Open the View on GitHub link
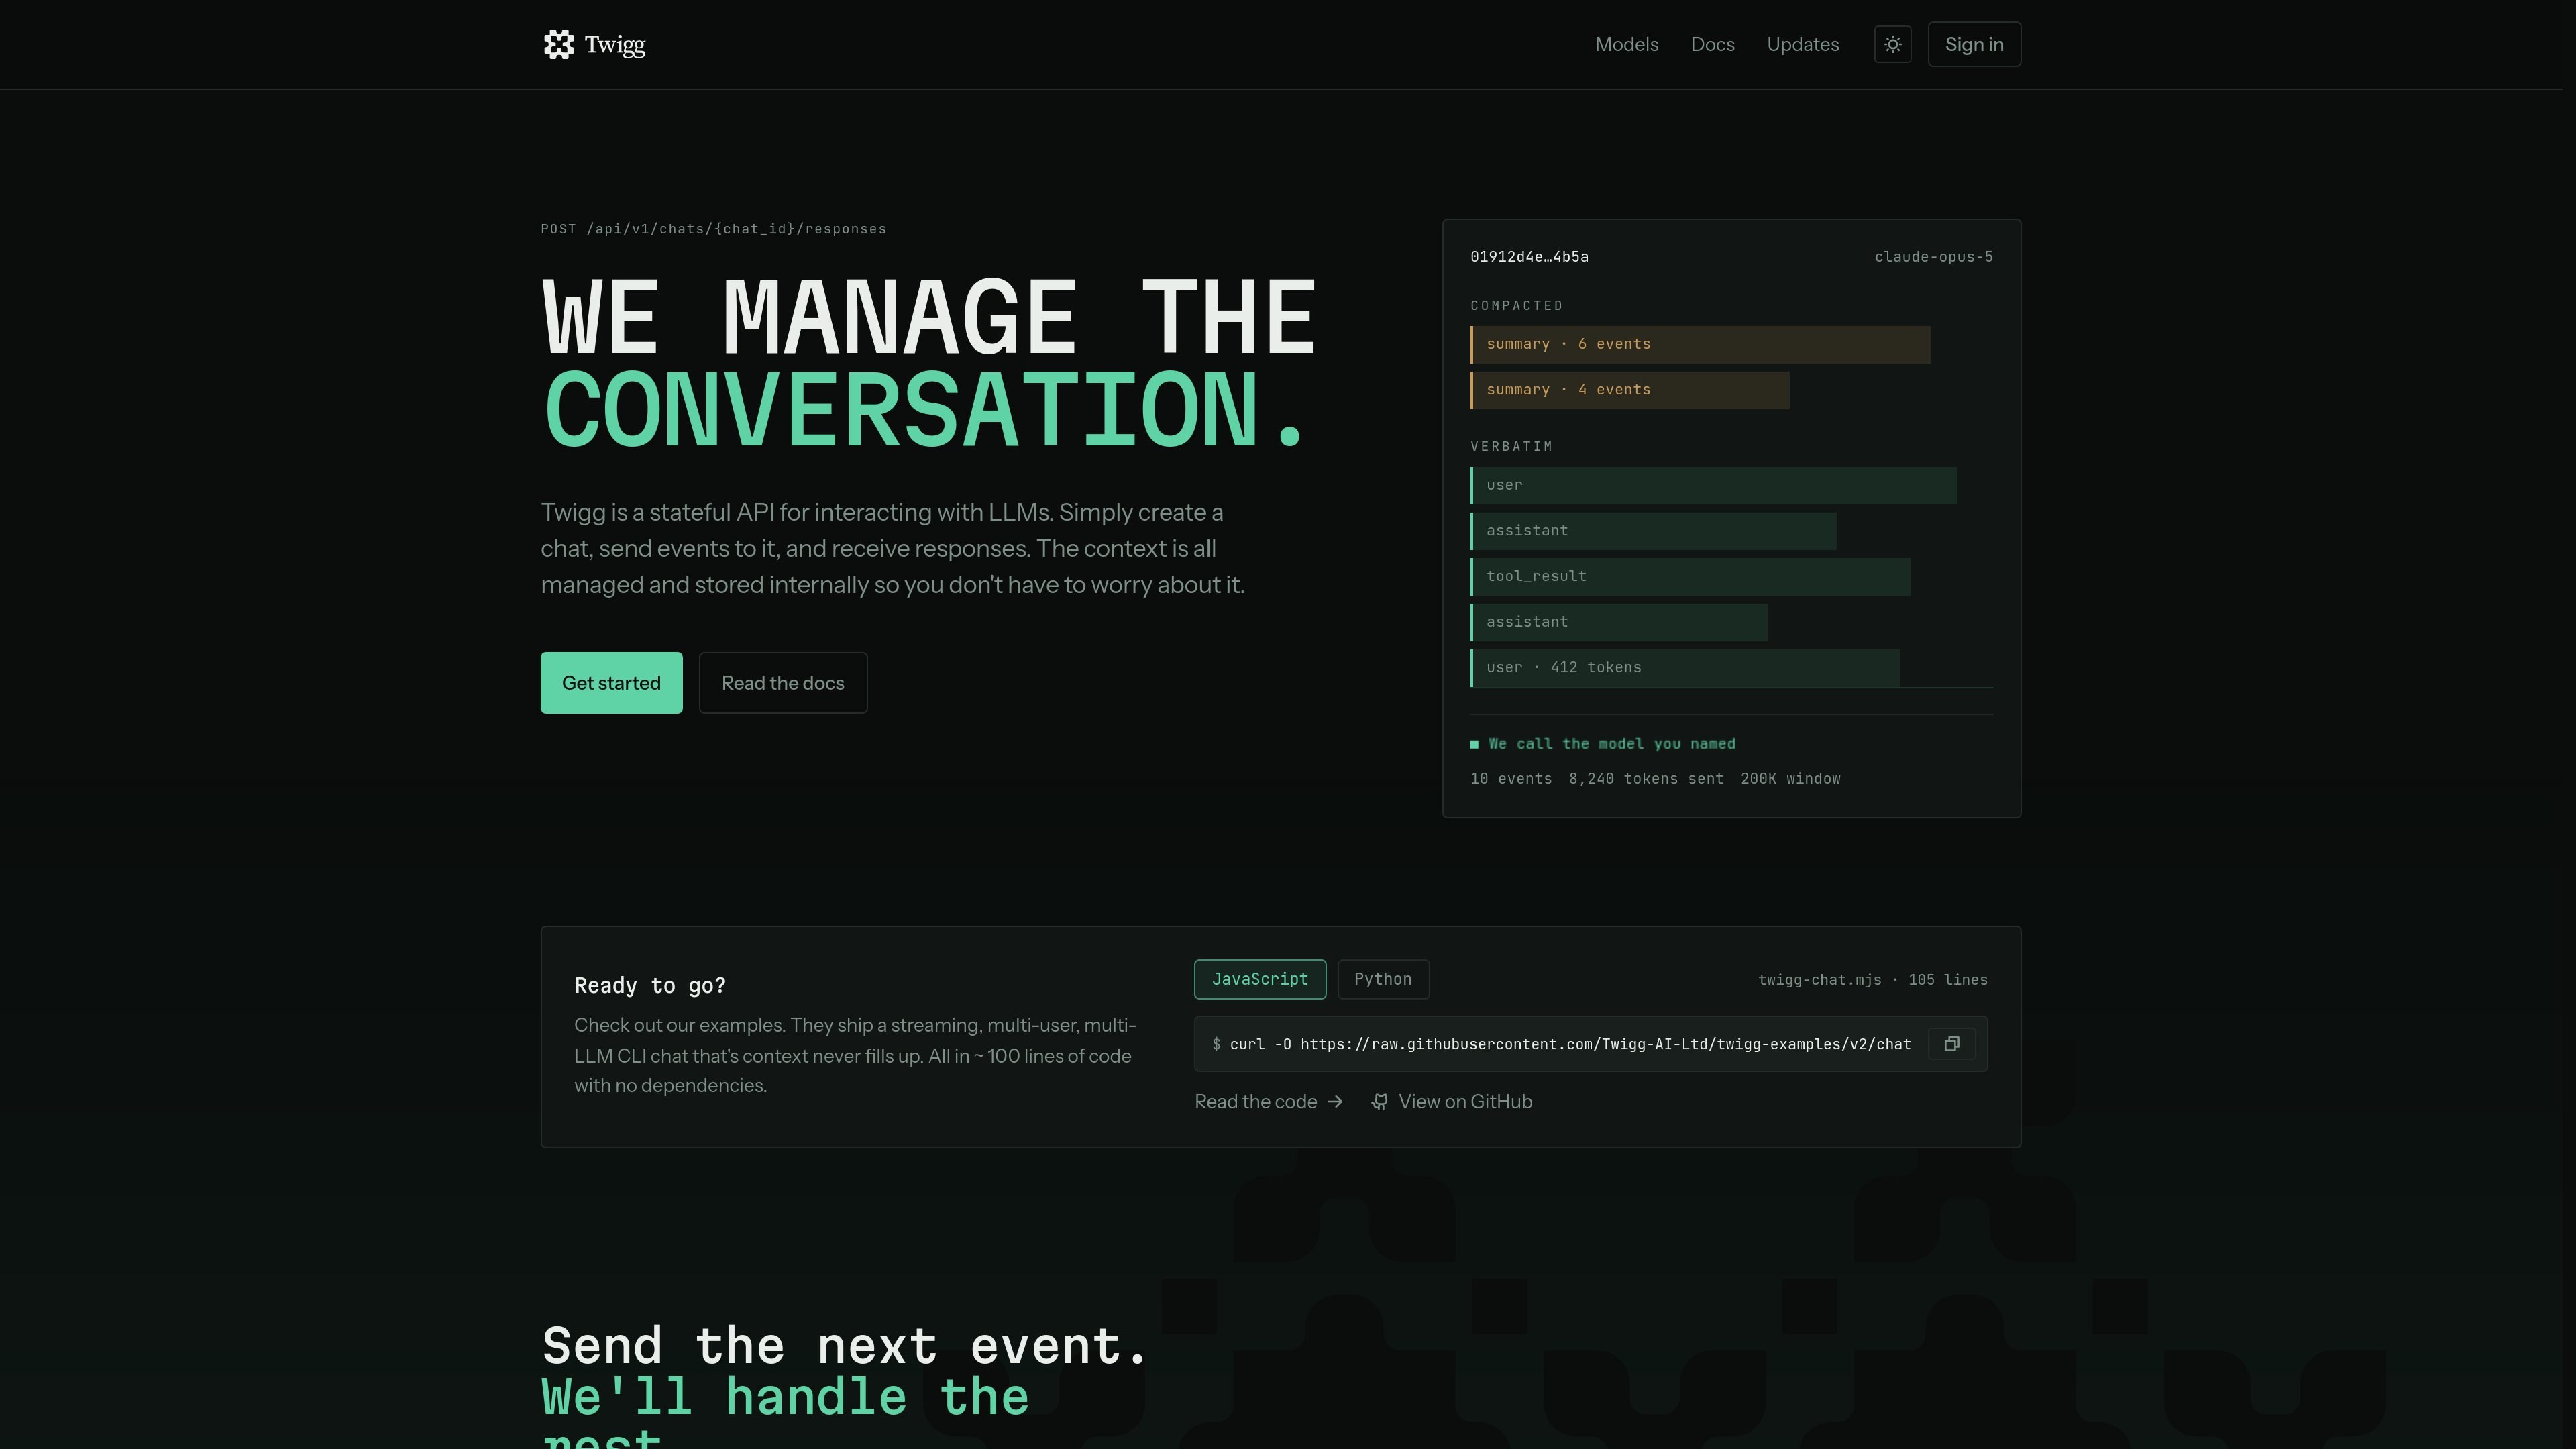This screenshot has width=2576, height=1449. [x=1451, y=1101]
